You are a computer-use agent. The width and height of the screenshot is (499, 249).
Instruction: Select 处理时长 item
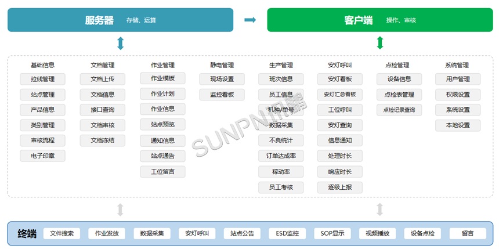(340, 156)
